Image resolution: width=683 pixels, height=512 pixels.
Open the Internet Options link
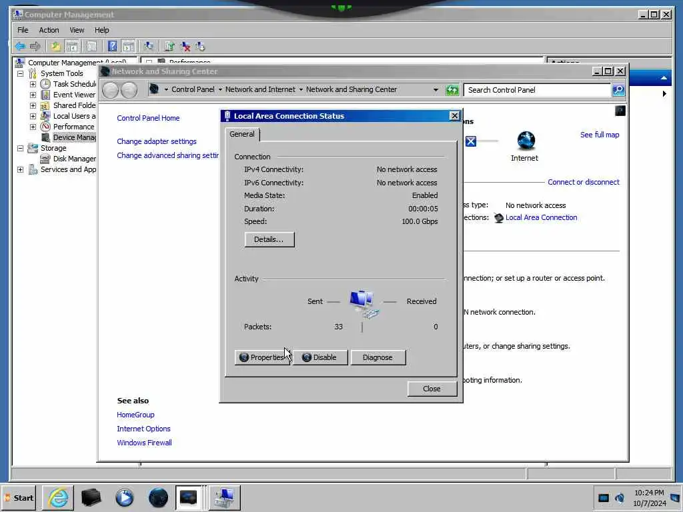(143, 429)
